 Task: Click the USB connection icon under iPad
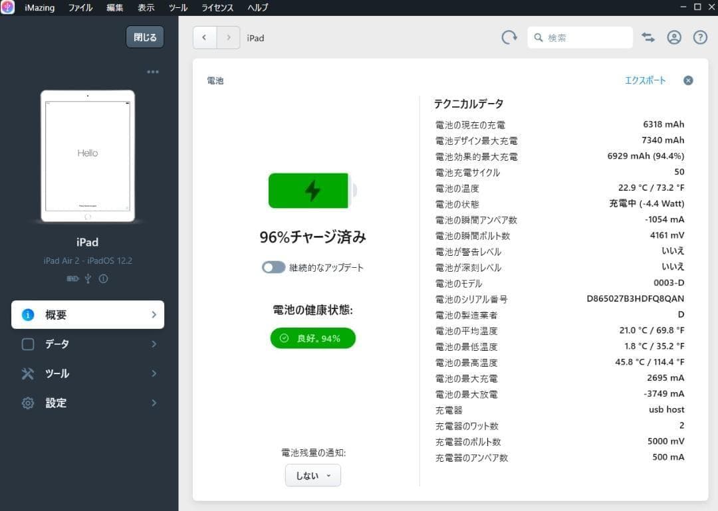coord(88,279)
